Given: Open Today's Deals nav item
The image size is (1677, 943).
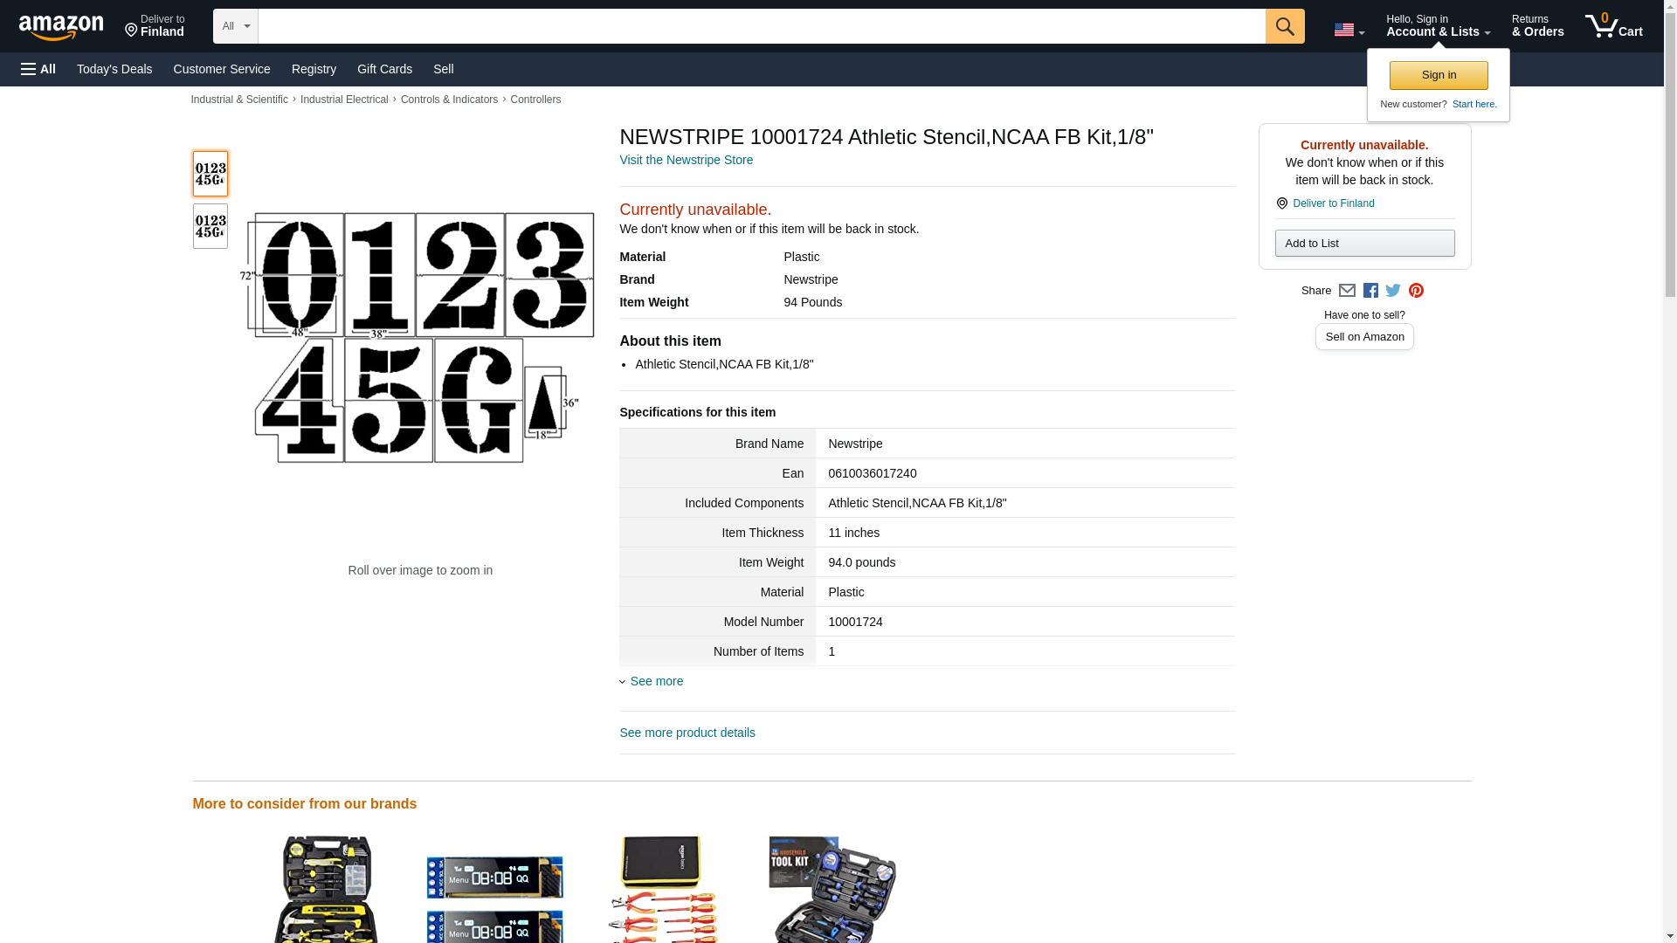Looking at the screenshot, I should pos(114,69).
